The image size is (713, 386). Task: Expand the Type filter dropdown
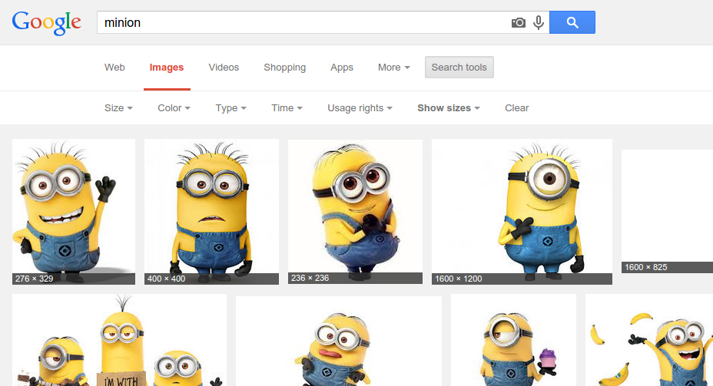pos(231,108)
